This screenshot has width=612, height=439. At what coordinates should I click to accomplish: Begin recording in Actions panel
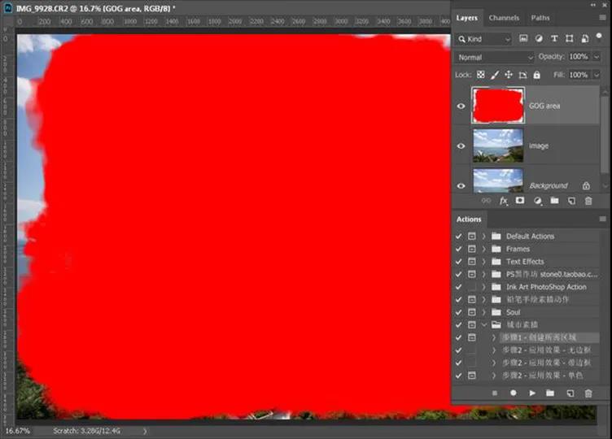click(514, 393)
